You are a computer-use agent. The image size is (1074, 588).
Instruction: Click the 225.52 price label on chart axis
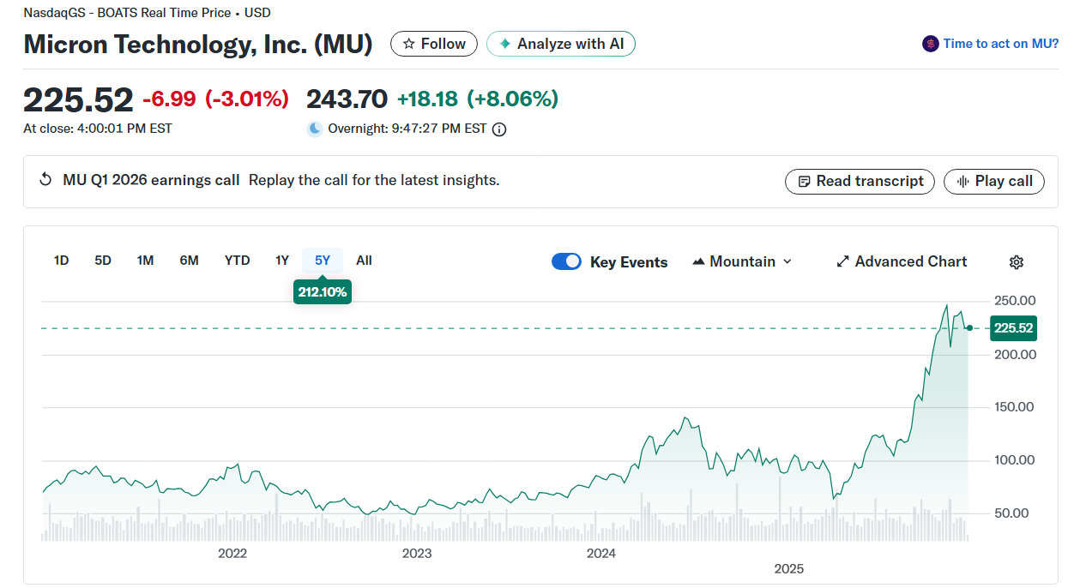pos(1013,327)
